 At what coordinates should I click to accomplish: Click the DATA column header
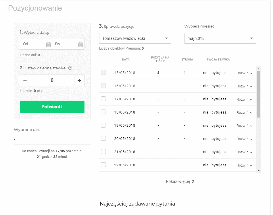[126, 60]
